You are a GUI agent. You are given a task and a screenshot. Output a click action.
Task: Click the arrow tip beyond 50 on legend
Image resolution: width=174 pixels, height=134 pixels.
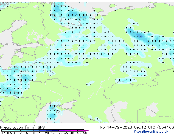point(87,130)
